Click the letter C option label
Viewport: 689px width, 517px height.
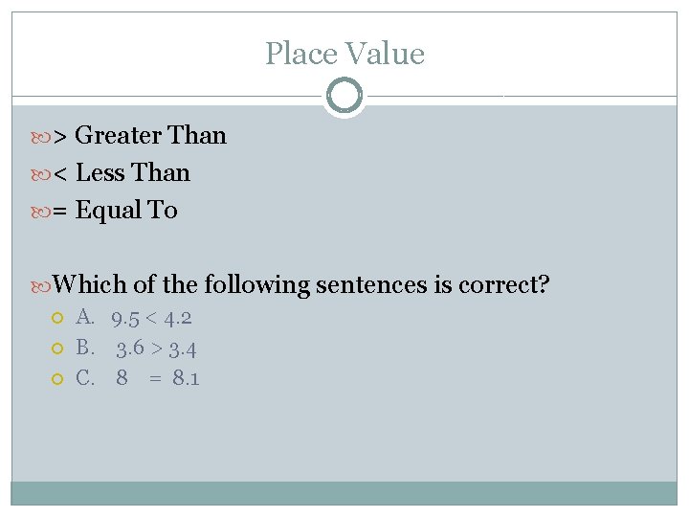point(85,378)
